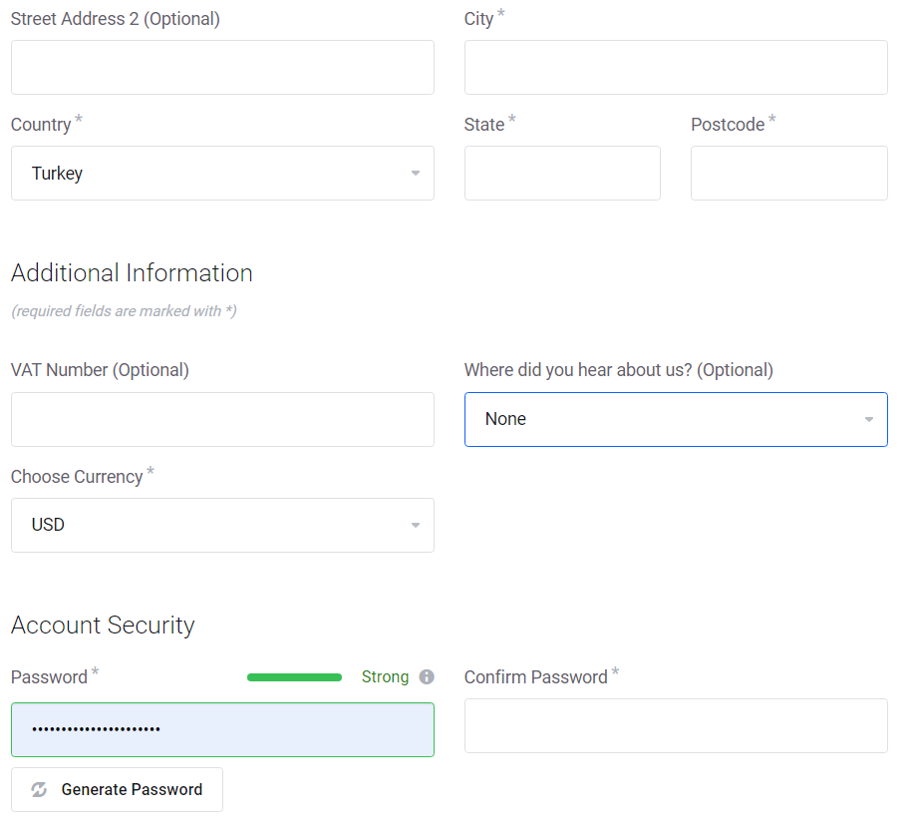Click inside the Postcode input field
Screen dimensions: 913x840
788,173
